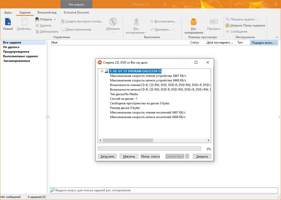Click the Обнов. список button
Viewport: 281px width, 200px height.
pyautogui.click(x=150, y=156)
